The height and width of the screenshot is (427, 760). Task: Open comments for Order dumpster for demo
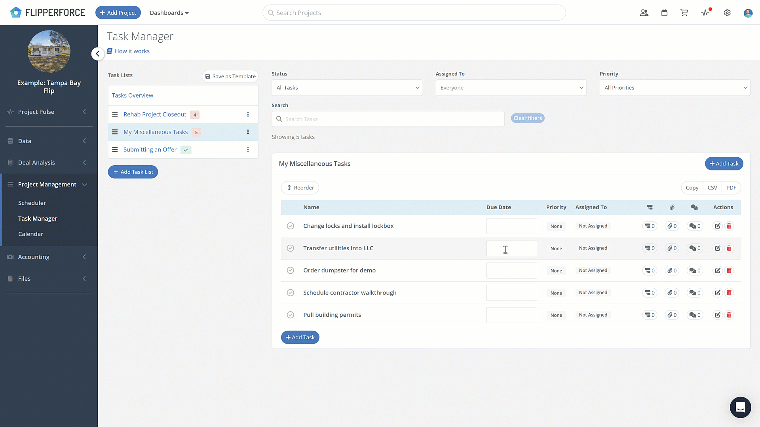point(695,270)
